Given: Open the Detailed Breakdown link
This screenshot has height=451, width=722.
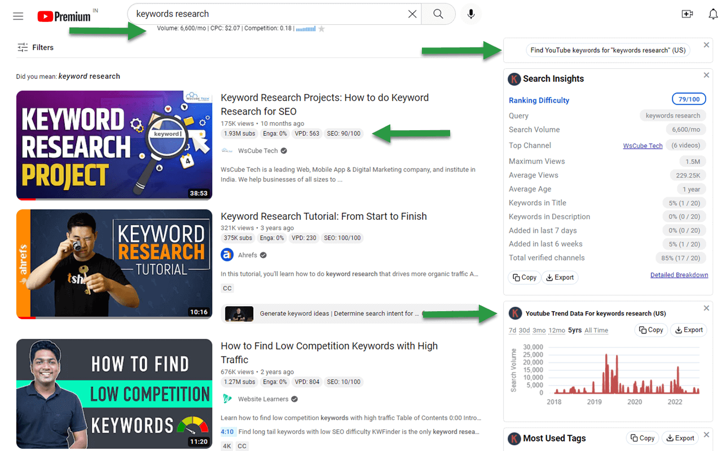Looking at the screenshot, I should point(679,275).
